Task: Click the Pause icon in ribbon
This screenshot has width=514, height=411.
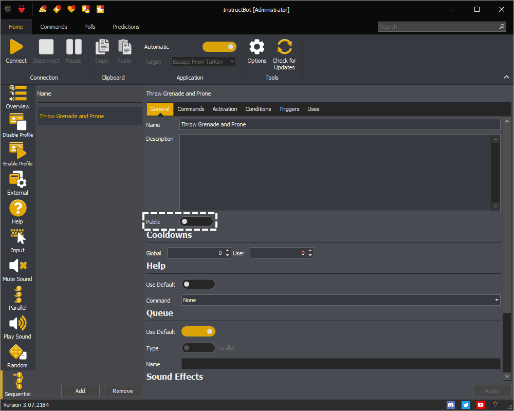Action: click(74, 47)
